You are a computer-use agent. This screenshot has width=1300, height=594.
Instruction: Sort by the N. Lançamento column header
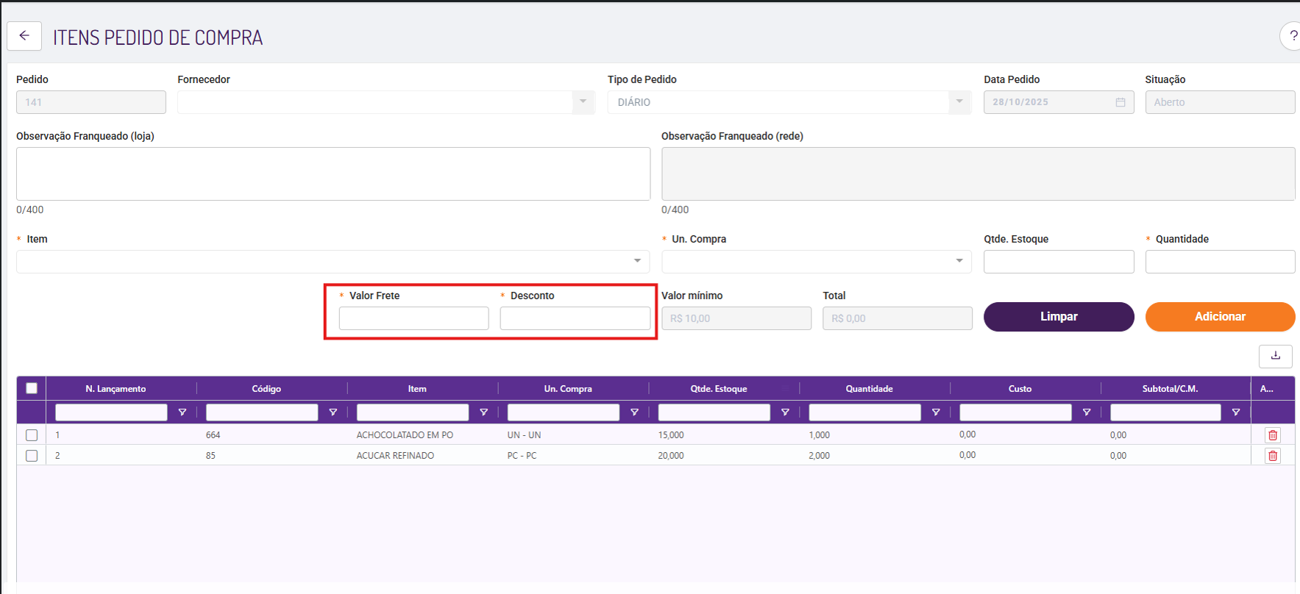116,389
